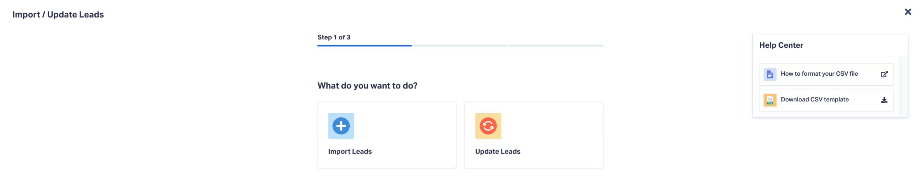This screenshot has height=190, width=921.
Task: Click the external link icon for CSV formatting
Action: coord(884,74)
